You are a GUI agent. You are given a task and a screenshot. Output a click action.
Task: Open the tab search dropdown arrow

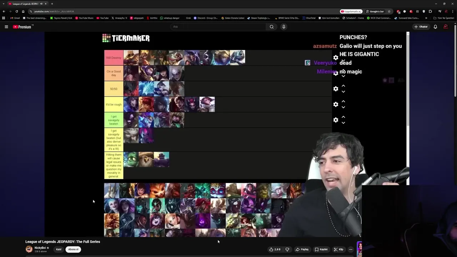point(3,4)
